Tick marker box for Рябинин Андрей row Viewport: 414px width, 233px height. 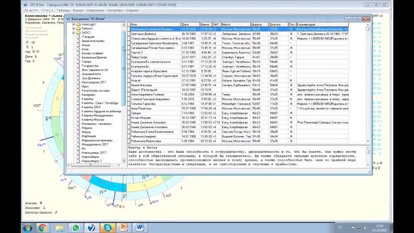tap(129, 137)
